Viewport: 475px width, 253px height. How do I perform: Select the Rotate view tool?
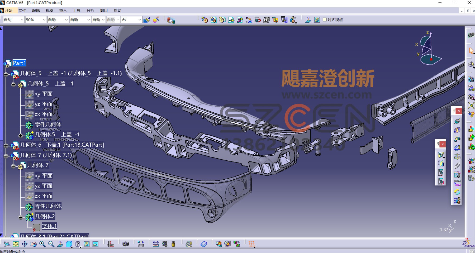34,244
